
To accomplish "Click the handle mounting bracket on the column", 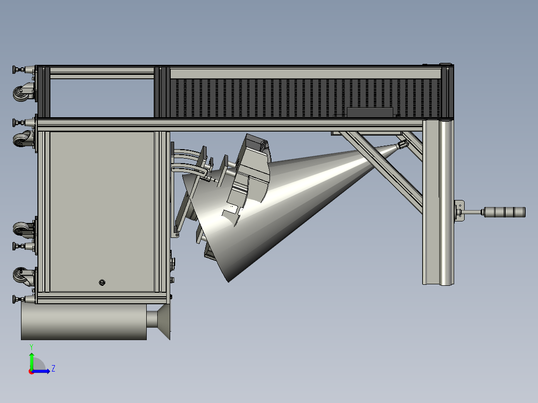I will point(459,211).
